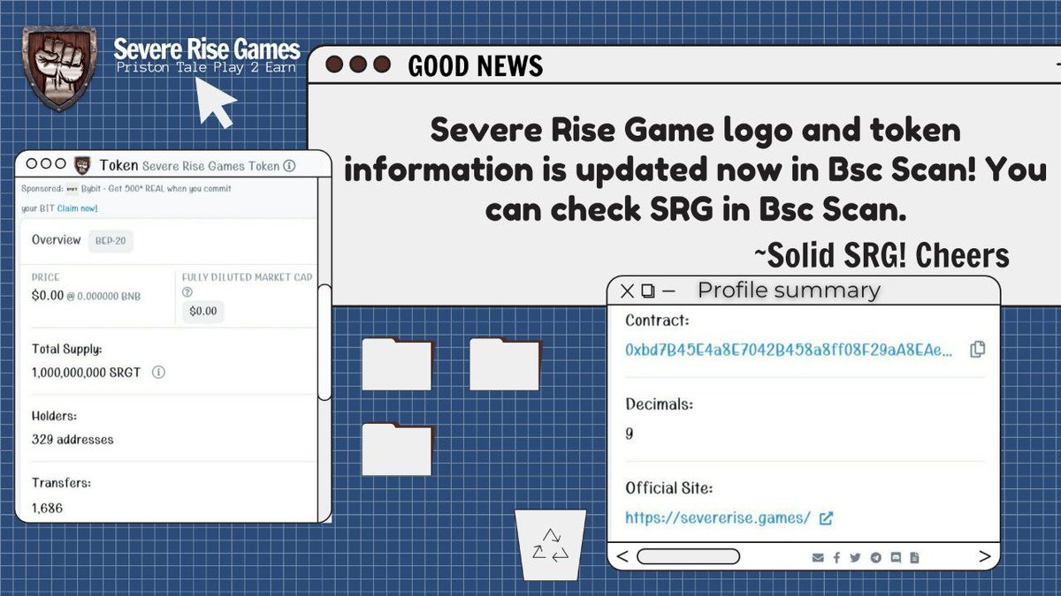Viewport: 1061px width, 596px height.
Task: Click the first circle in Token window title bar
Action: (x=32, y=164)
